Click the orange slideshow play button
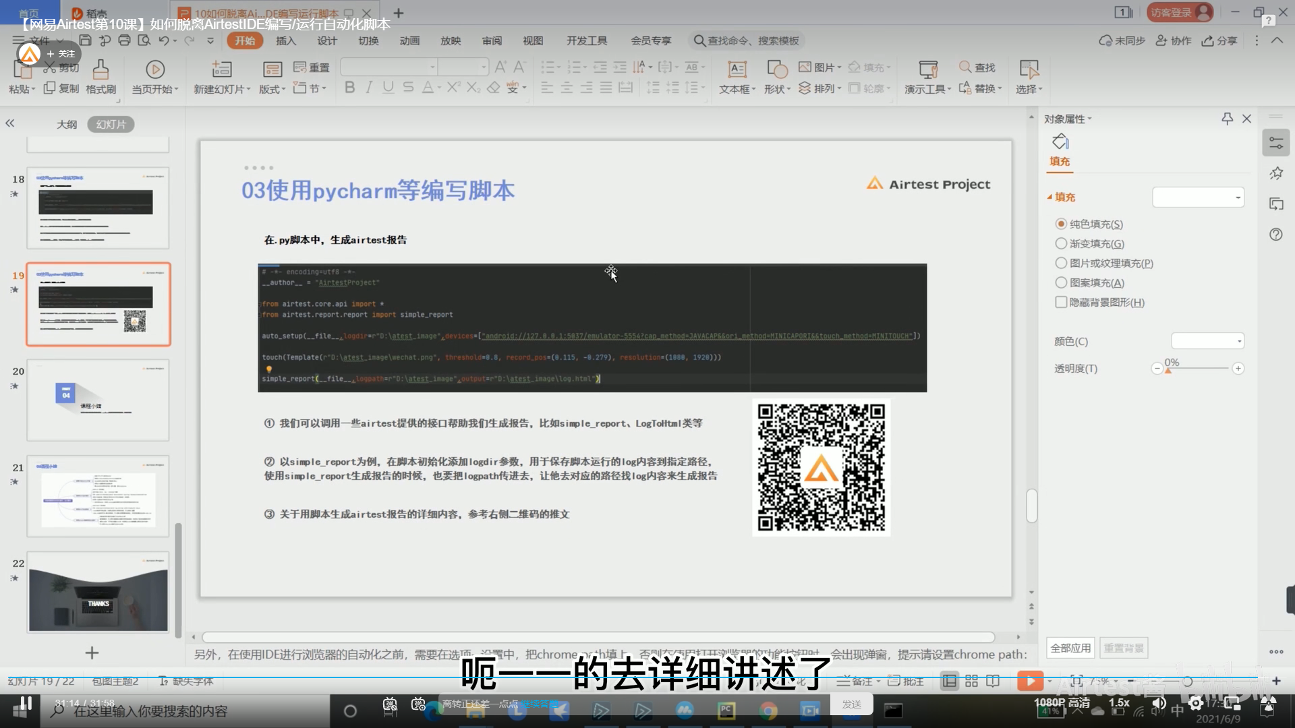Image resolution: width=1295 pixels, height=728 pixels. (1030, 681)
